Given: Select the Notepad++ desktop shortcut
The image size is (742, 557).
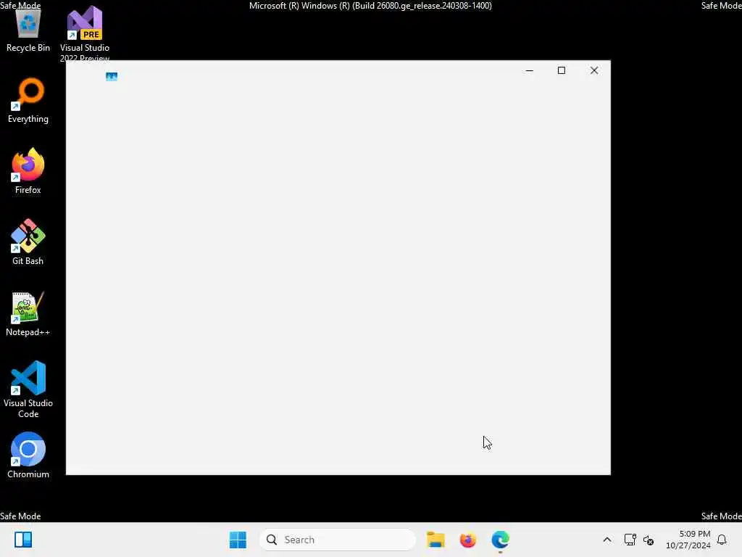Looking at the screenshot, I should click(x=28, y=313).
